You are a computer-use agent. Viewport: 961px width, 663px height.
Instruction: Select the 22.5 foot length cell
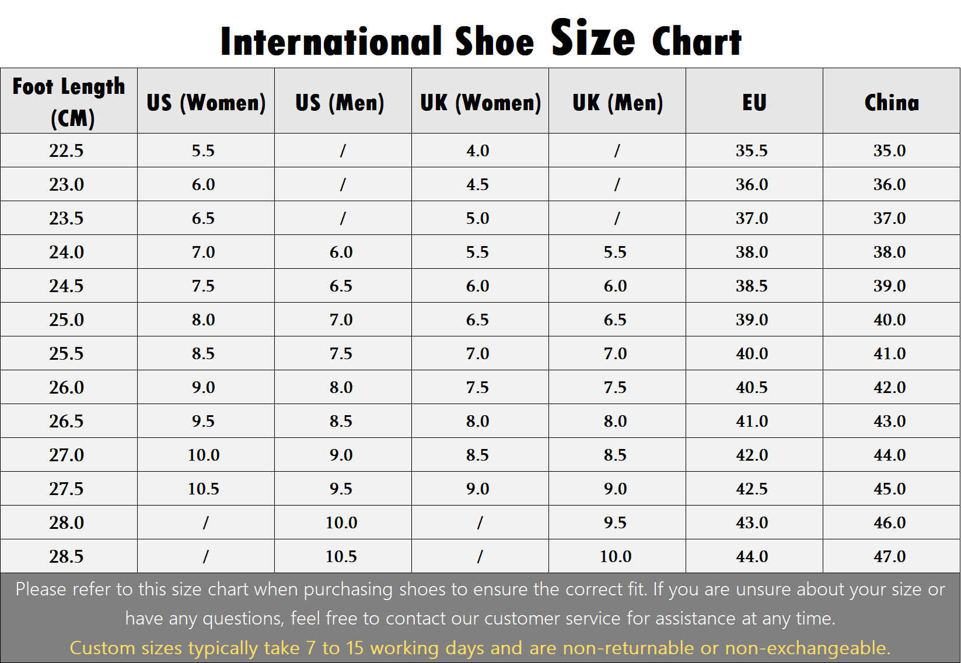click(x=69, y=150)
